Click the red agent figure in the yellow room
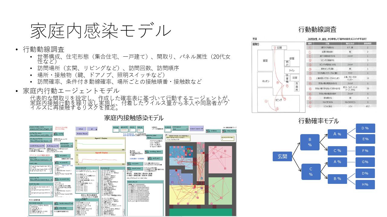Viewport: 387px width, 217px height. click(x=194, y=187)
